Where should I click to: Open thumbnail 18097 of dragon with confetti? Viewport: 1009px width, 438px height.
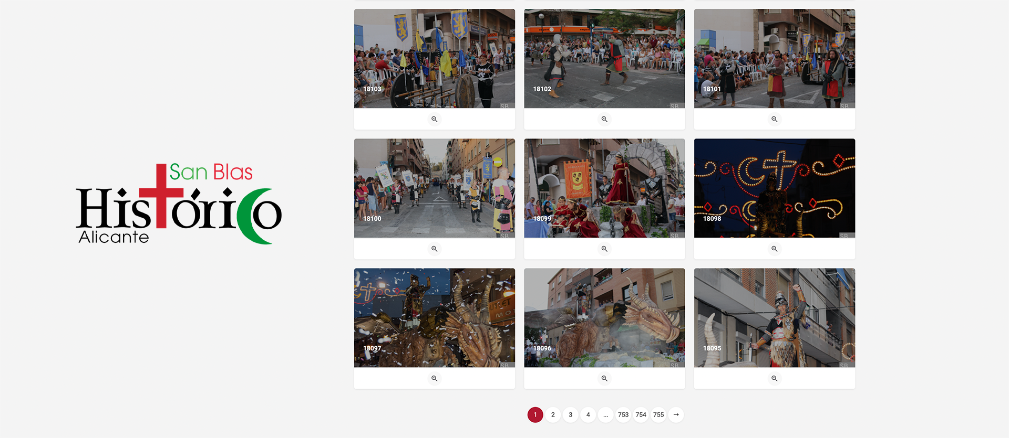point(434,317)
